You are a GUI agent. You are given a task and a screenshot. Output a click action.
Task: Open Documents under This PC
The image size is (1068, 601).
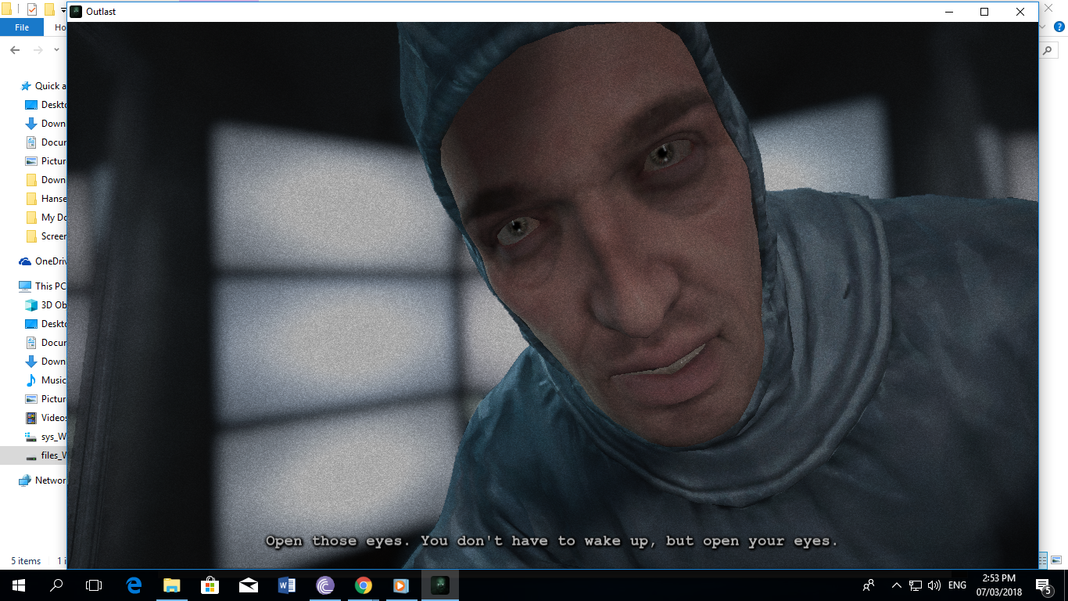point(46,343)
